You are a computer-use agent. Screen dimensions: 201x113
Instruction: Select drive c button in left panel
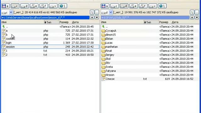[x=15, y=6]
